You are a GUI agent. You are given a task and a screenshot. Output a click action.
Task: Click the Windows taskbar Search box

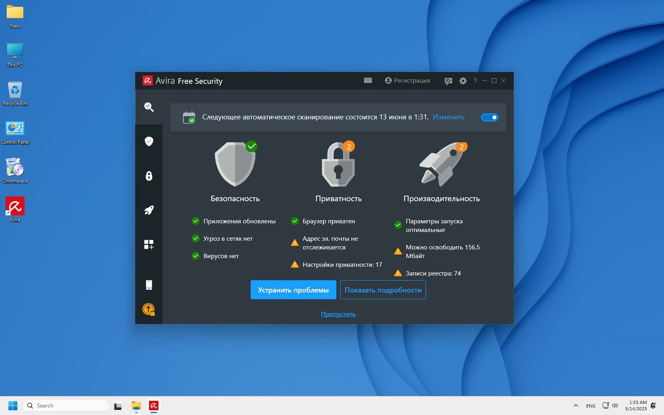[66, 406]
